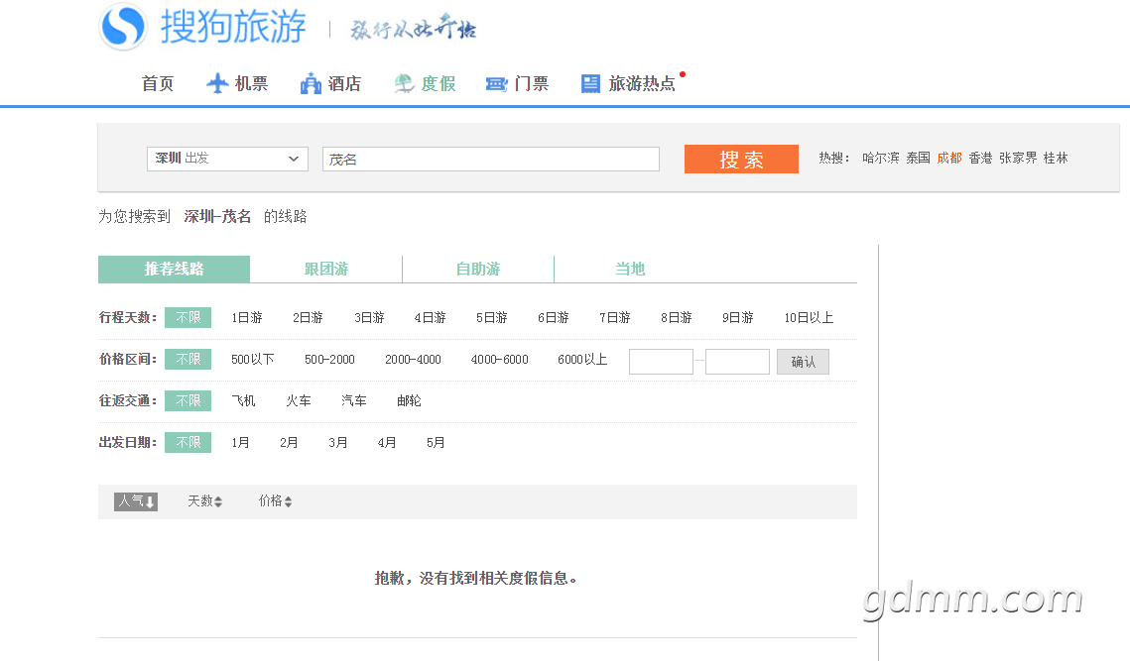Focus the destination field containing 茂名
This screenshot has width=1130, height=661.
[491, 160]
